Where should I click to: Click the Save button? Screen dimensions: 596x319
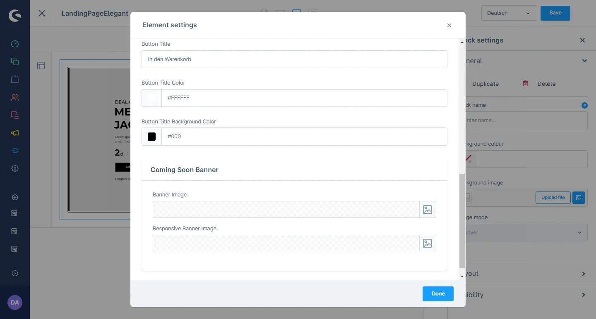click(555, 13)
